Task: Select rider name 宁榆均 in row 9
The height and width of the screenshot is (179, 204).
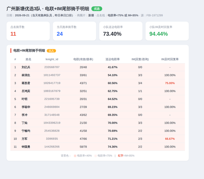Action: pos(26,131)
